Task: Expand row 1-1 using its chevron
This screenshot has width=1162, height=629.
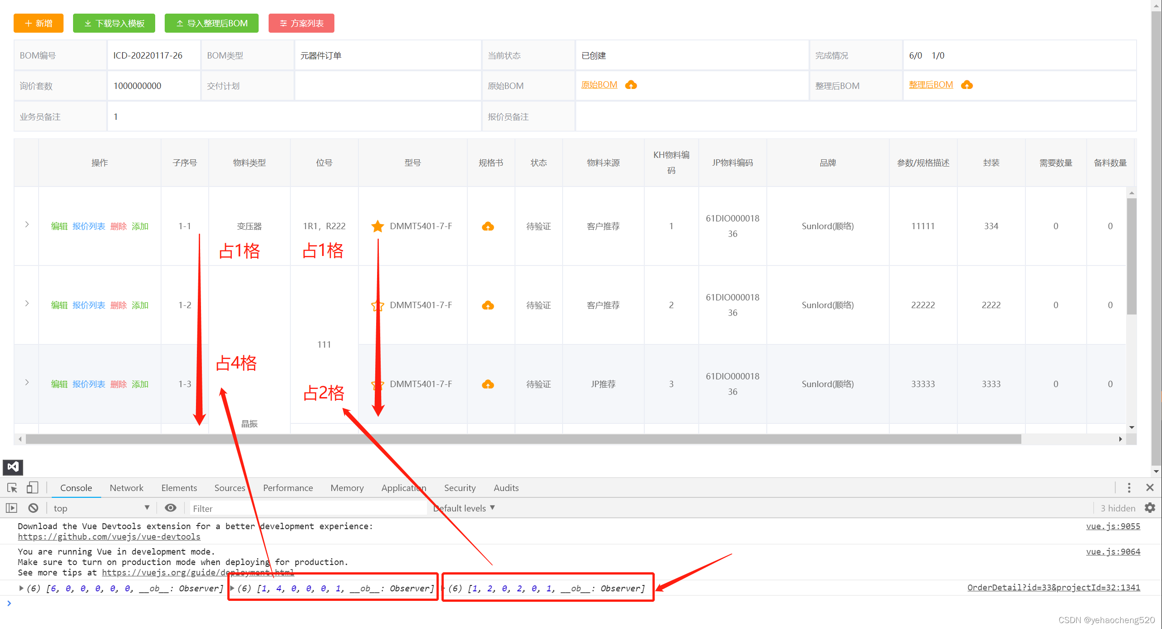Action: pos(26,224)
